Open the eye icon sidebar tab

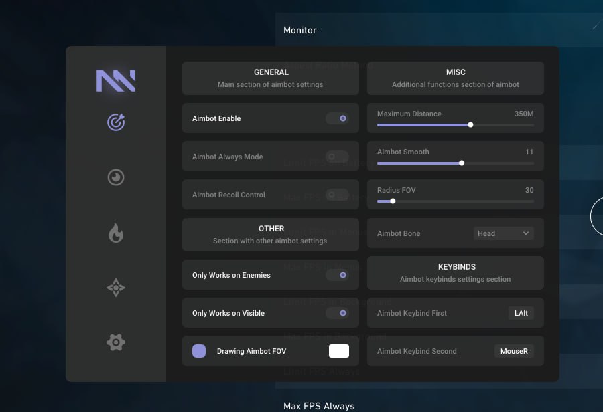pyautogui.click(x=116, y=177)
